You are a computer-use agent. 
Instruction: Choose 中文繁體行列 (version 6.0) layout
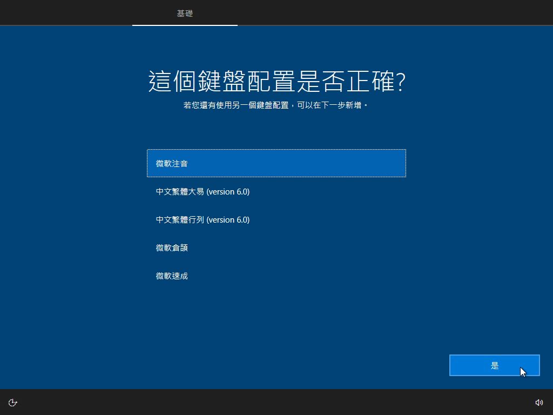click(276, 219)
